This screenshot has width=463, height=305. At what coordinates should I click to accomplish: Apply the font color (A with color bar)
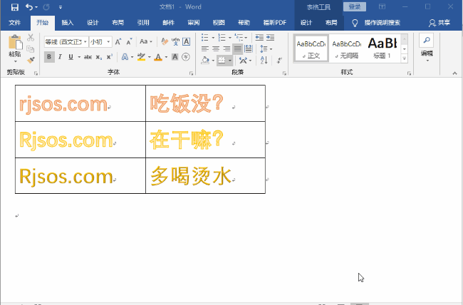tap(158, 57)
